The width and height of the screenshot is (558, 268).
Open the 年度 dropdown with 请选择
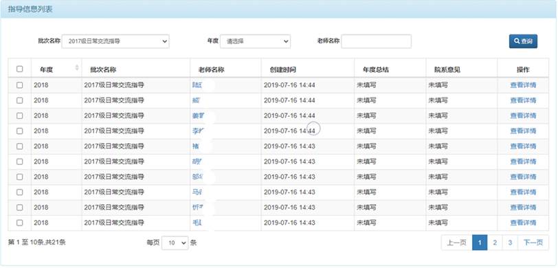coord(255,41)
